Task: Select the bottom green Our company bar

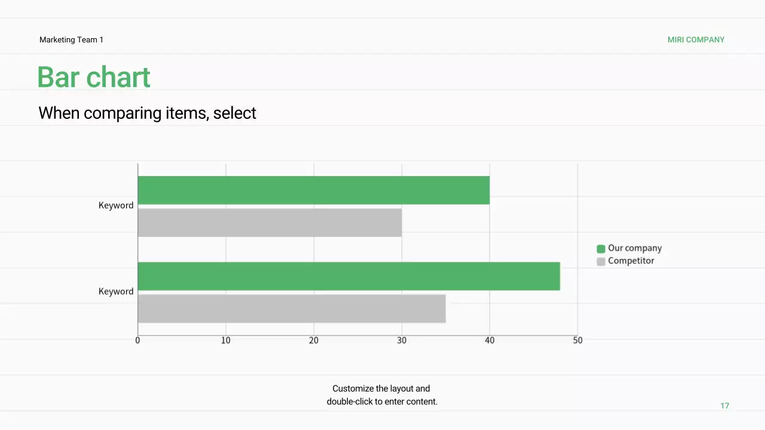Action: [348, 276]
